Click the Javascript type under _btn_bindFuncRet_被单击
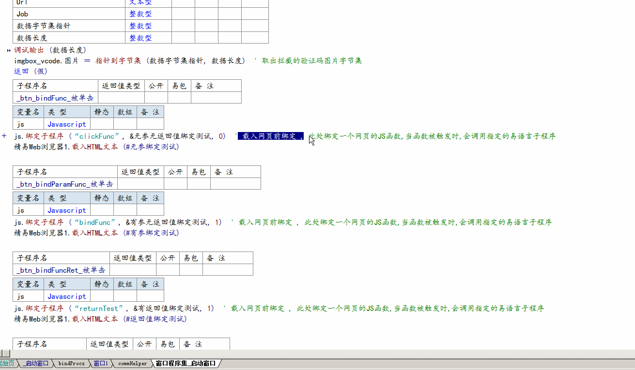The width and height of the screenshot is (635, 370). (67, 296)
